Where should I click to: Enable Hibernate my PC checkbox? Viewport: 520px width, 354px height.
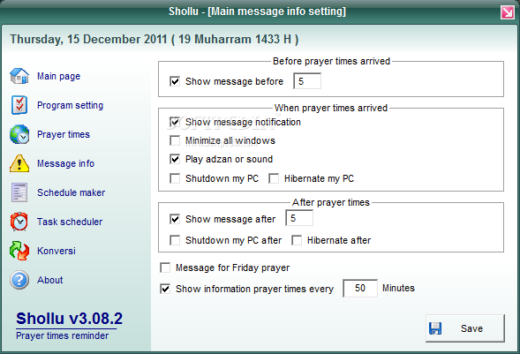coord(274,178)
